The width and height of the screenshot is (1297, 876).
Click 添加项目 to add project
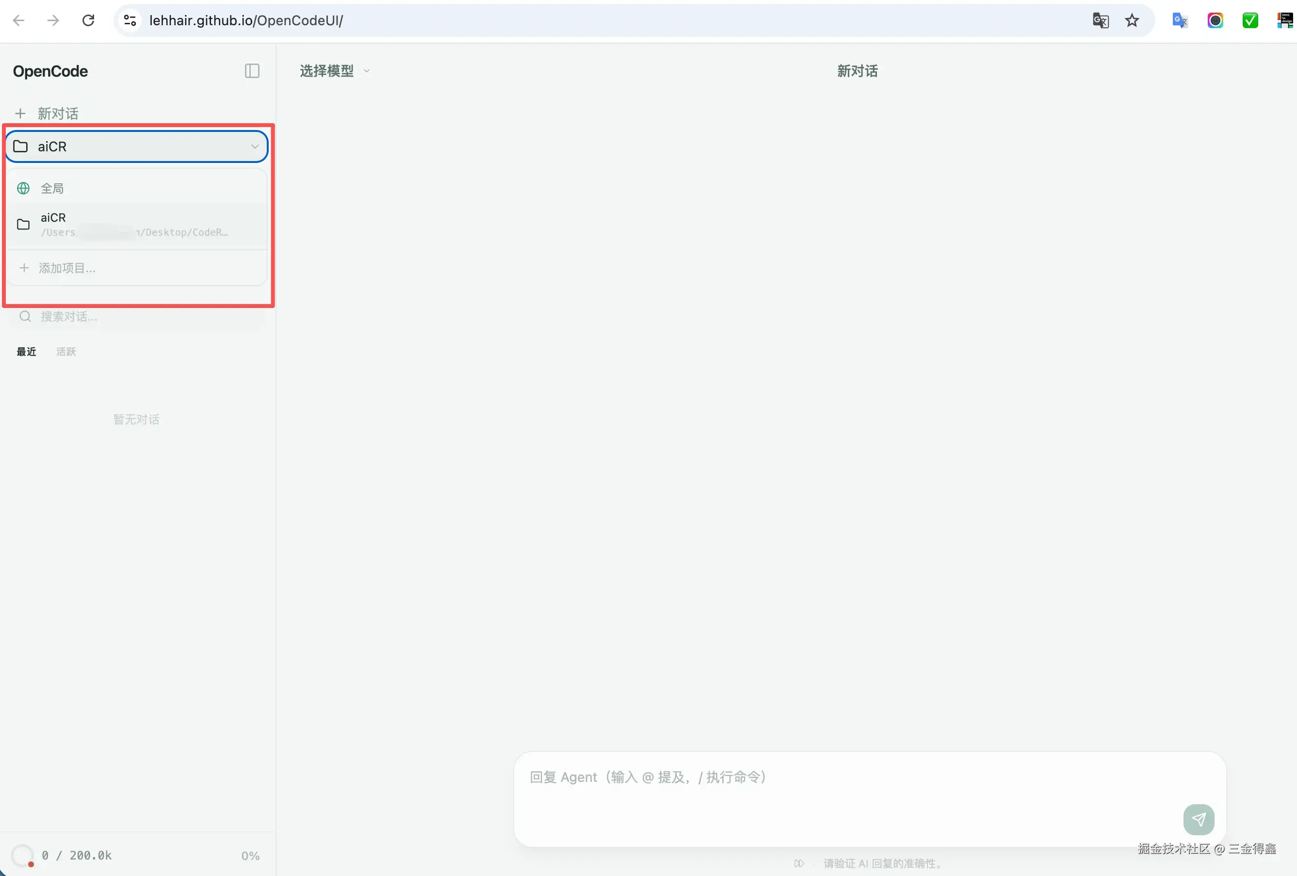click(67, 268)
